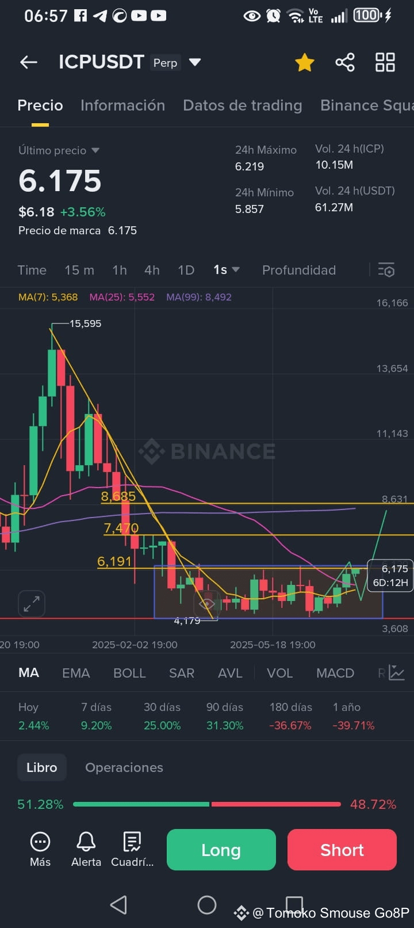Tap the 6,191 yellow level label
Image resolution: width=414 pixels, height=928 pixels.
click(x=114, y=561)
